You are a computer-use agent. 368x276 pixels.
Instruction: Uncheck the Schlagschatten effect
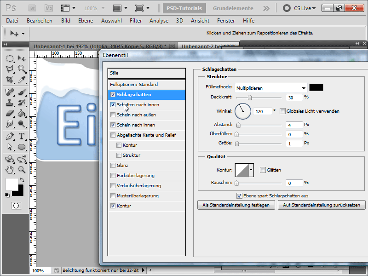pos(113,95)
